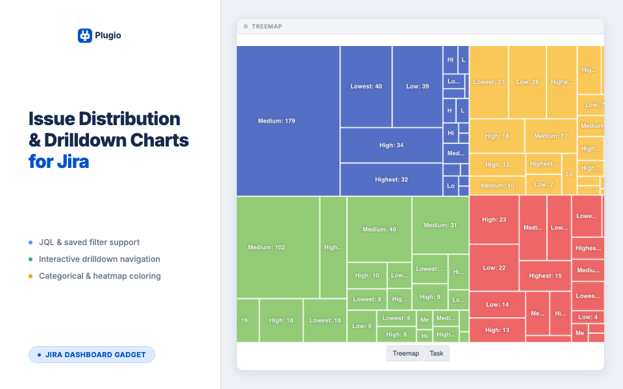Drill into the red High: 23 tile
Viewport: 623px width, 389px height.
[x=494, y=220]
